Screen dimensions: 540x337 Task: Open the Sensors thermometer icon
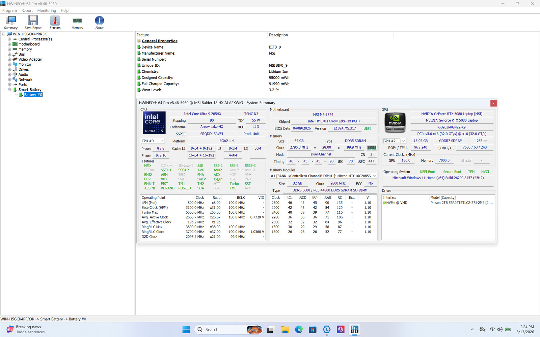(x=55, y=23)
